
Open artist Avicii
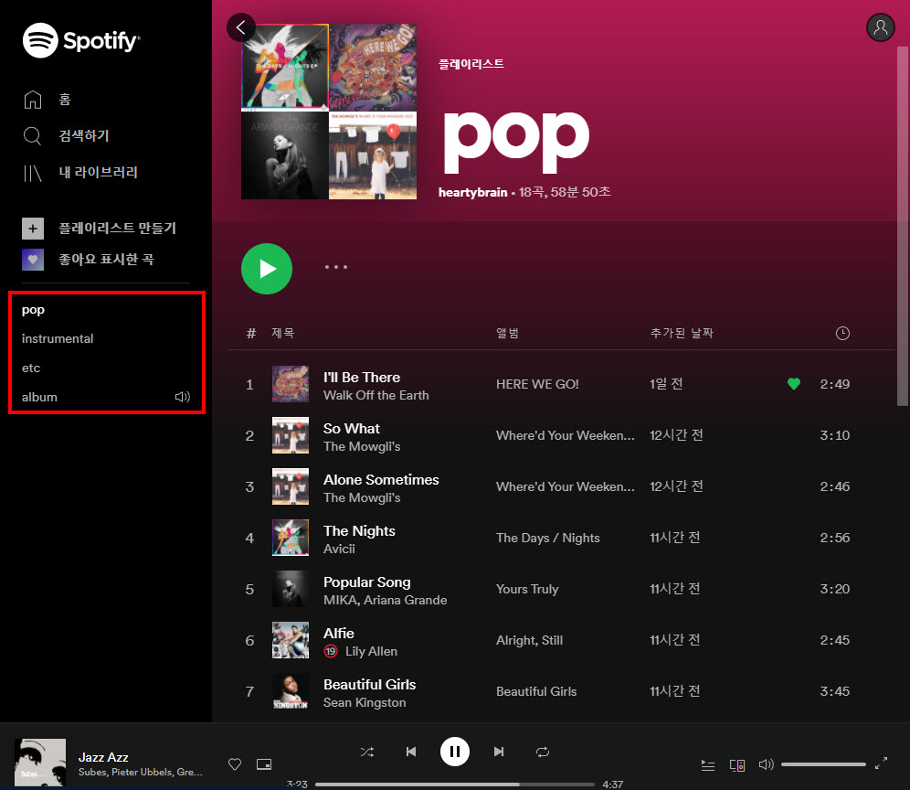pyautogui.click(x=339, y=549)
